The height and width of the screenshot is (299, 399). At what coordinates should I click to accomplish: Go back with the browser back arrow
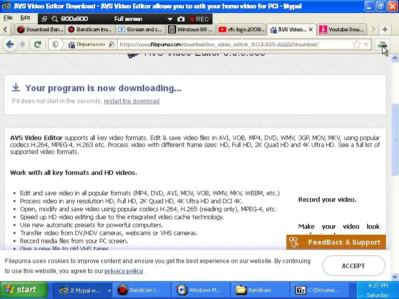point(9,44)
